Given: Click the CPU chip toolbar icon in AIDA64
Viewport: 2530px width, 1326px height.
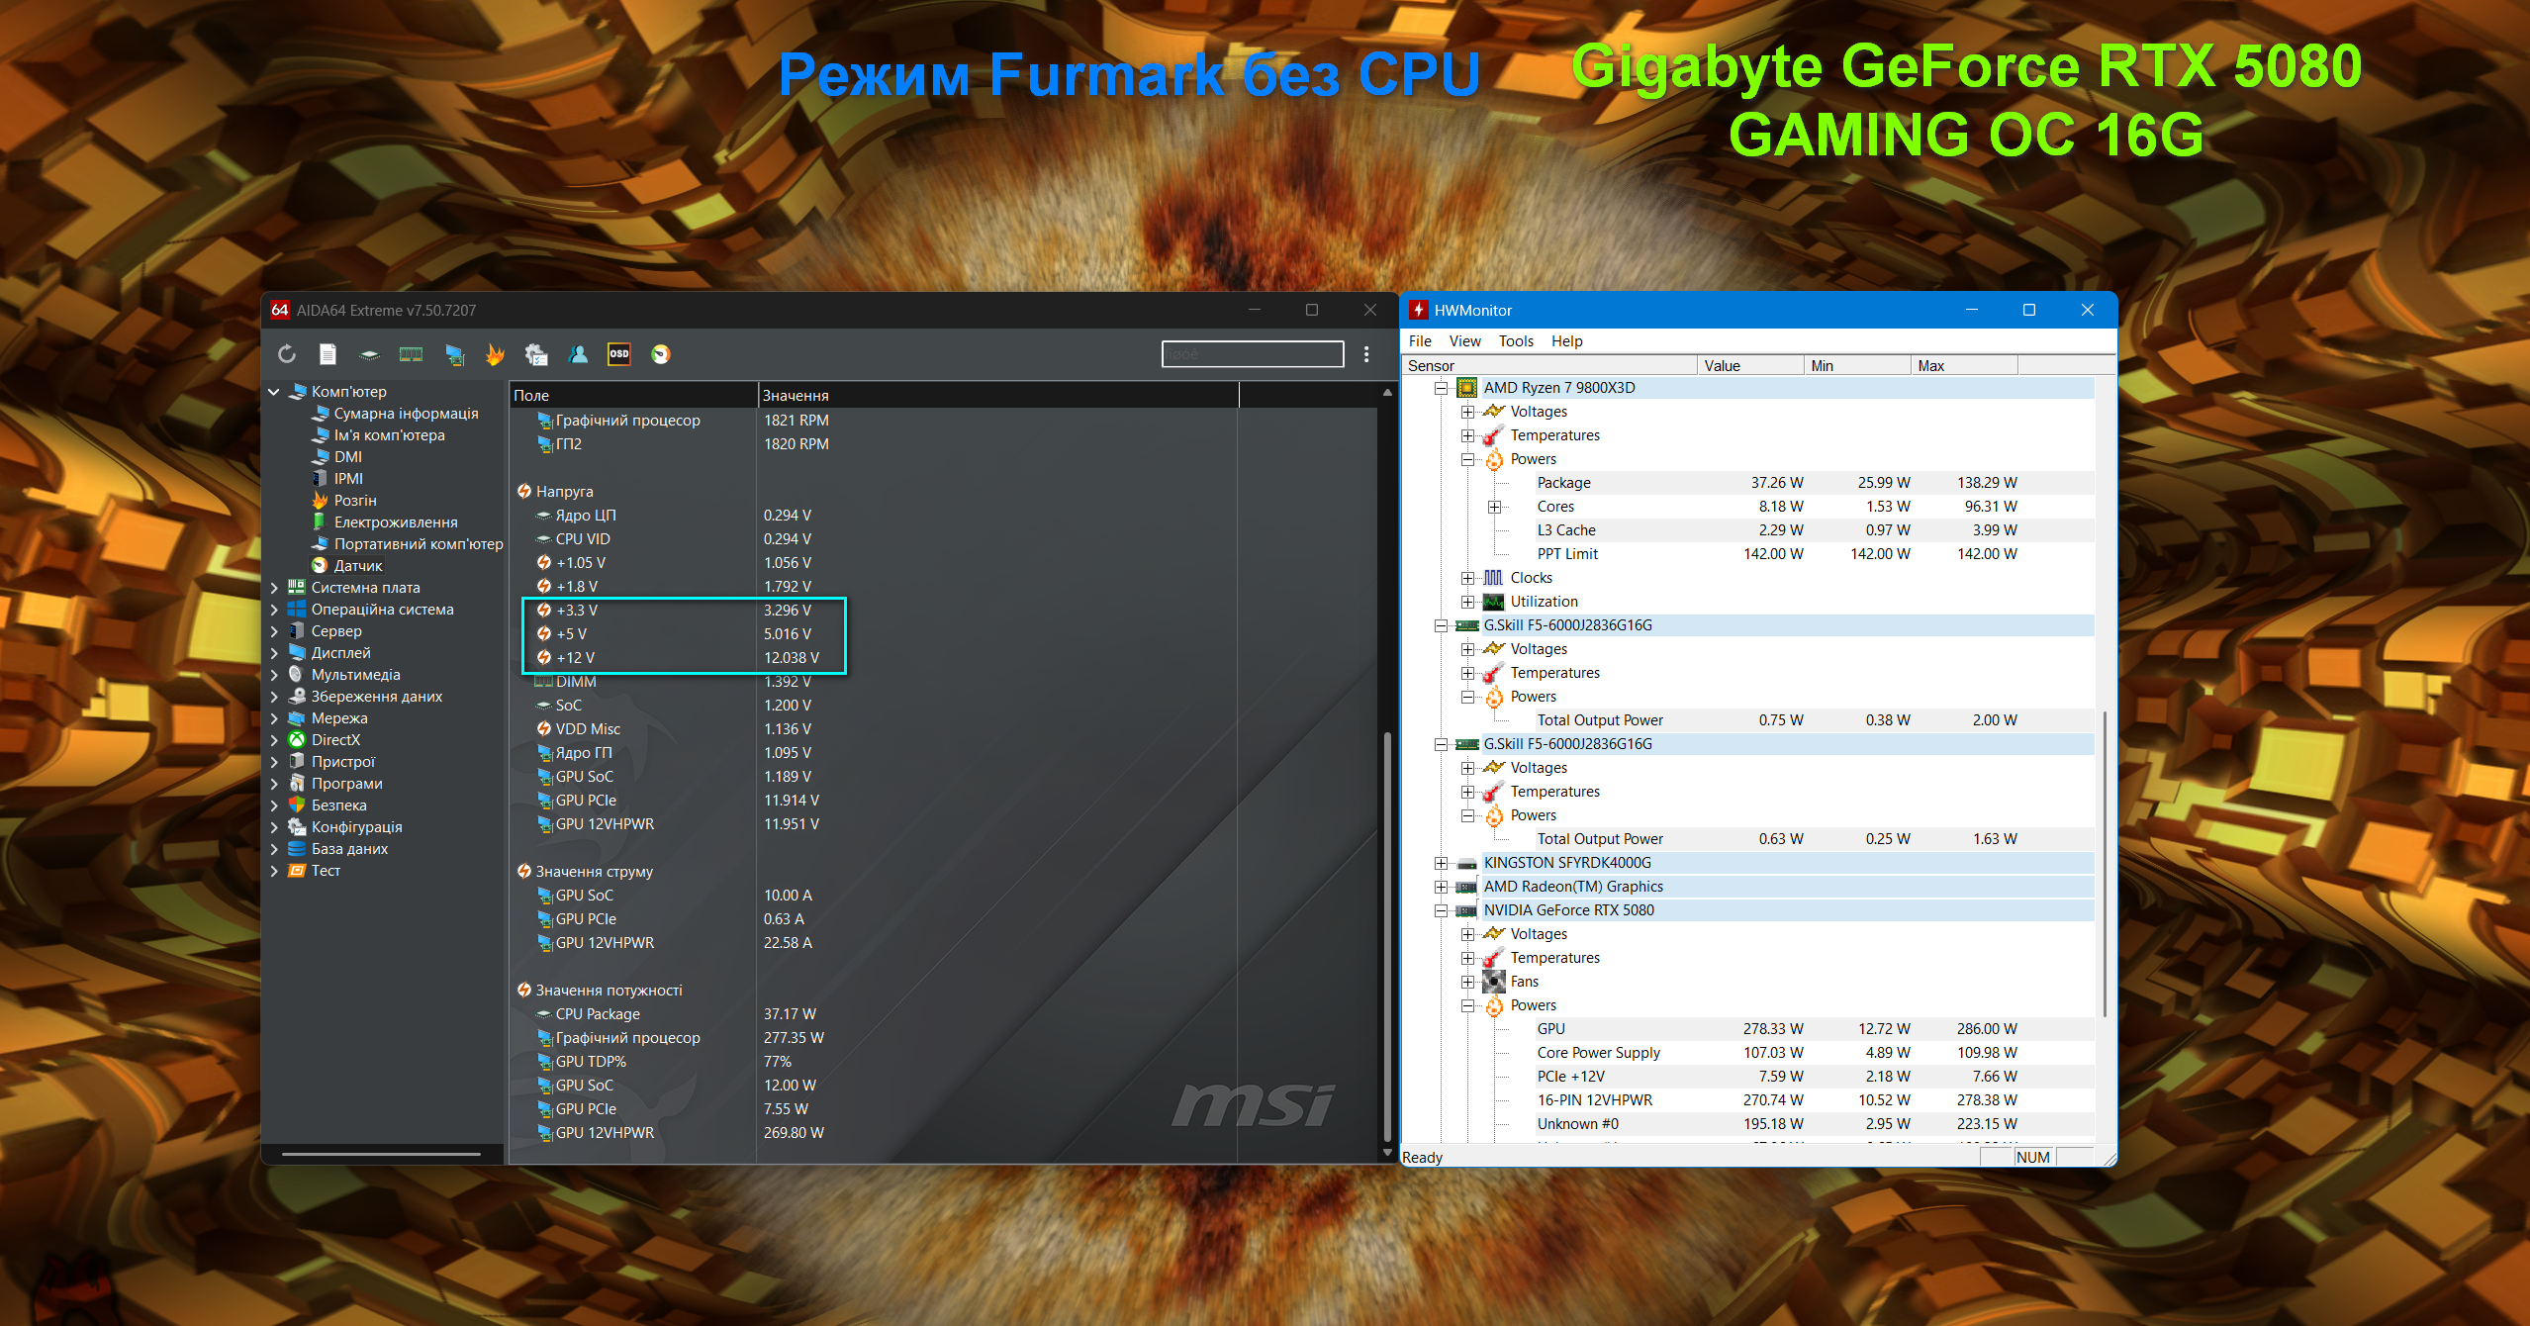Looking at the screenshot, I should 369,354.
